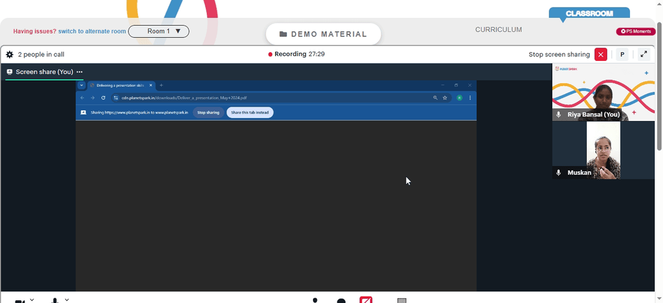This screenshot has height=303, width=663.
Task: Click the P button in call toolbar
Action: tap(622, 54)
